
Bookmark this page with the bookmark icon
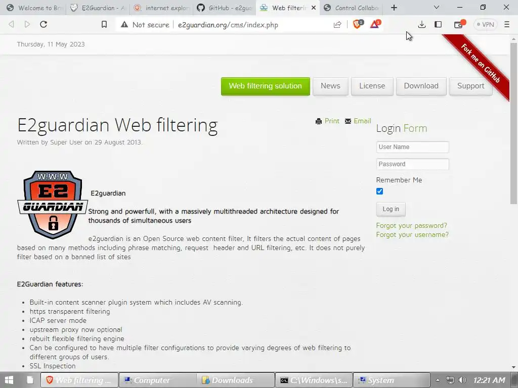(104, 24)
